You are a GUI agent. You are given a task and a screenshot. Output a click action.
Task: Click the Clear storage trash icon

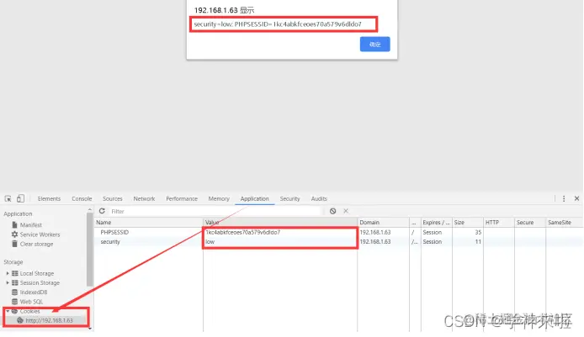click(14, 244)
